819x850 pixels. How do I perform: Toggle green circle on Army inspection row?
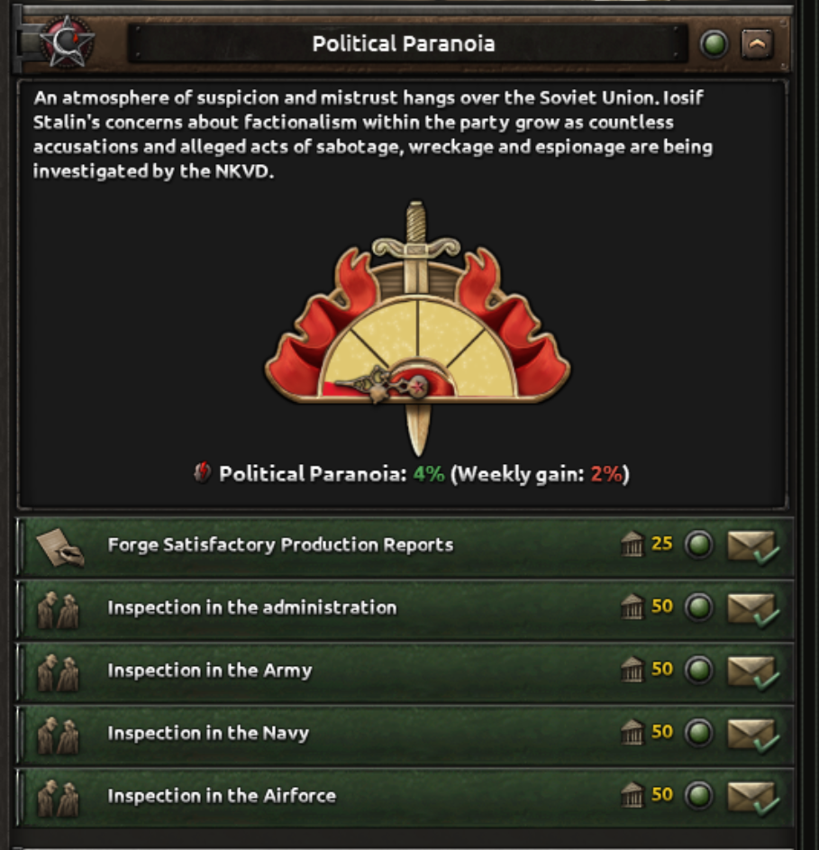[698, 672]
